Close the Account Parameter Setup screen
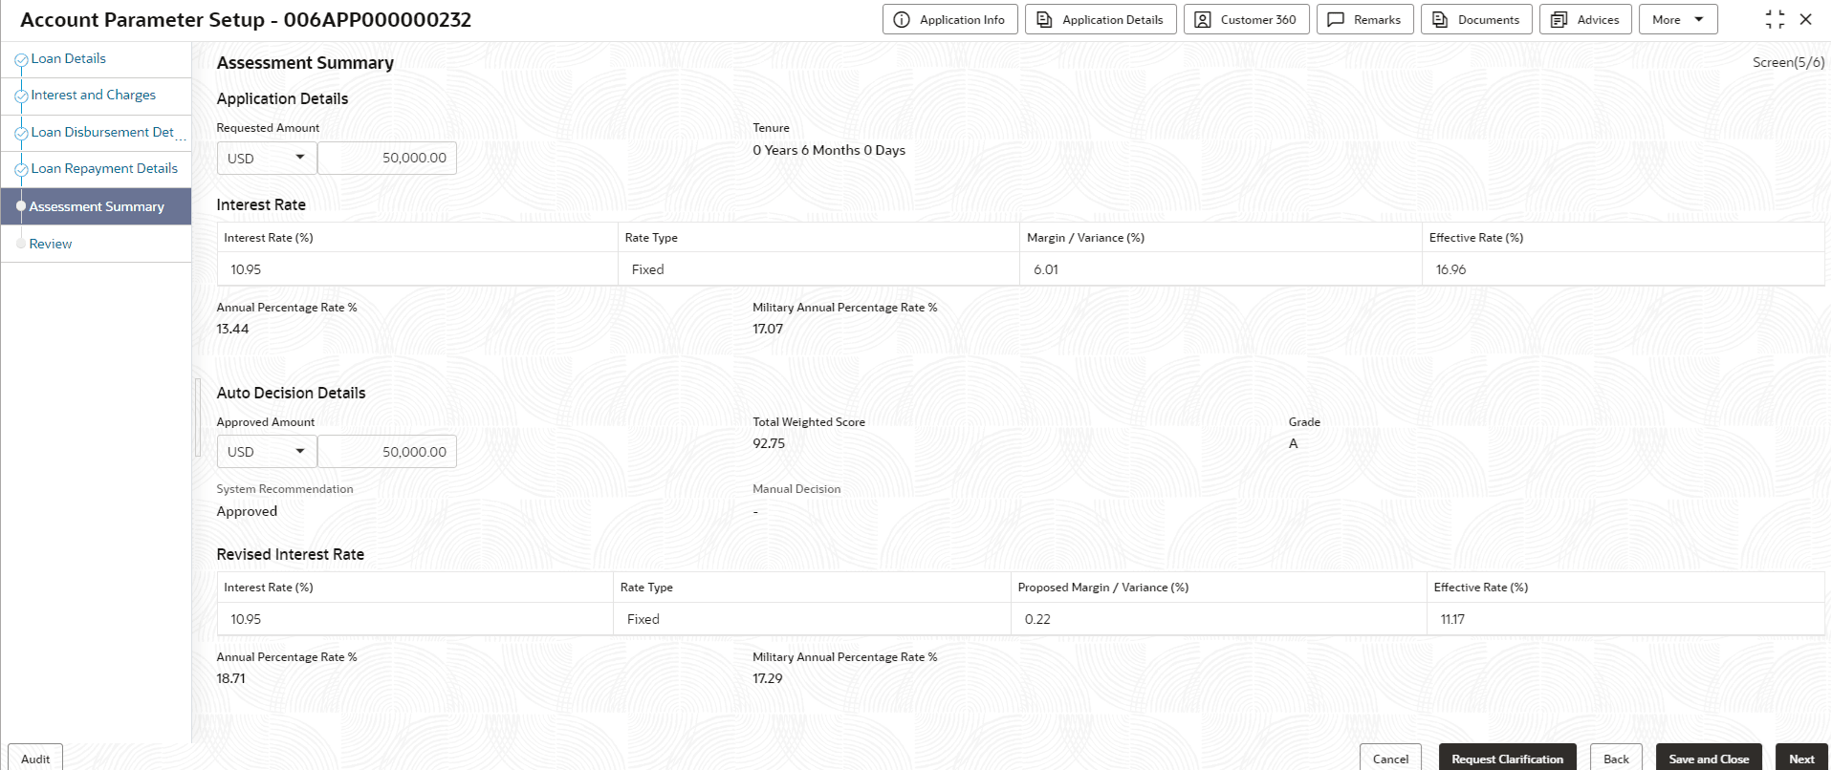1831x770 pixels. coord(1805,19)
